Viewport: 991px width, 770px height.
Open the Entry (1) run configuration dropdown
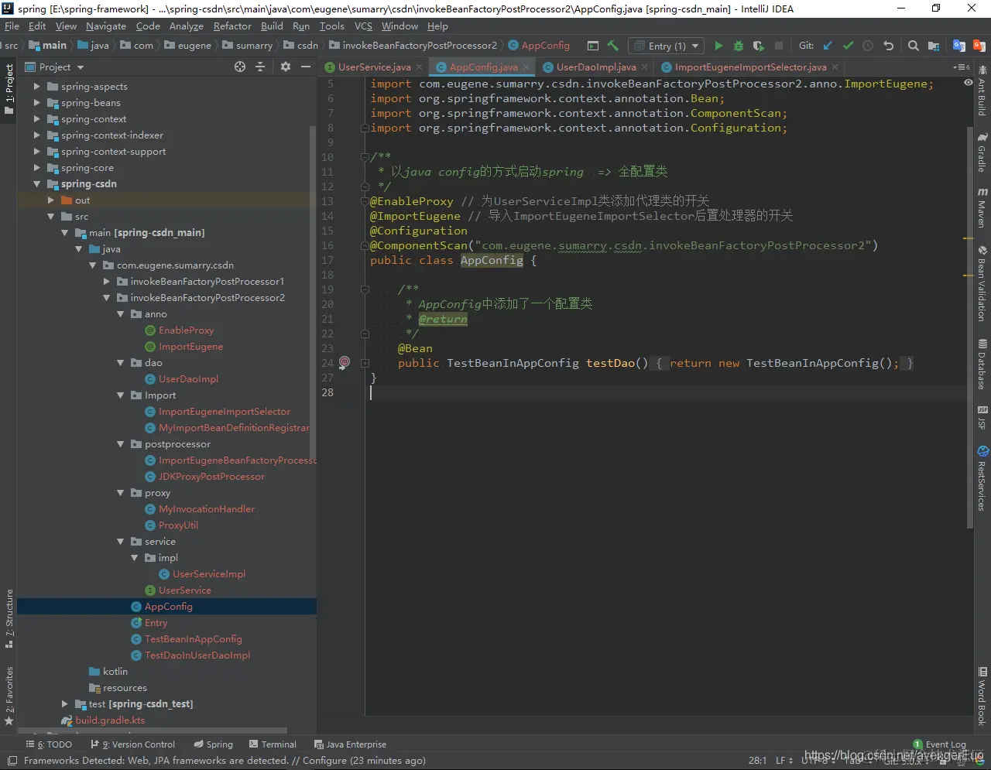click(666, 46)
